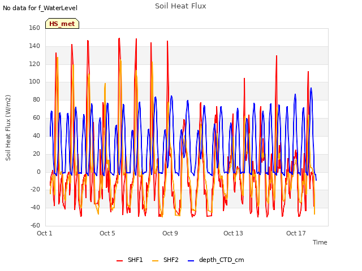362x271 pixels.
Task: Click the Oct 1 x-axis tick label
Action: pyautogui.click(x=45, y=233)
